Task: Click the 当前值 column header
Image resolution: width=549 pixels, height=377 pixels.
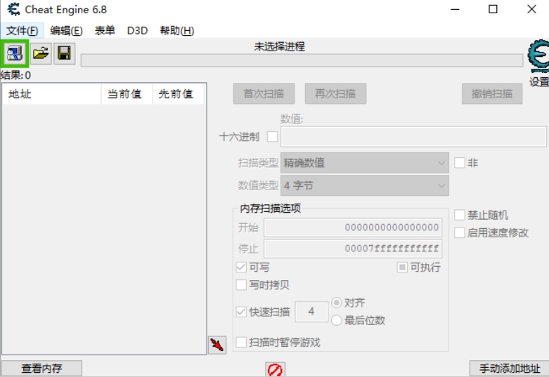Action: tap(127, 94)
